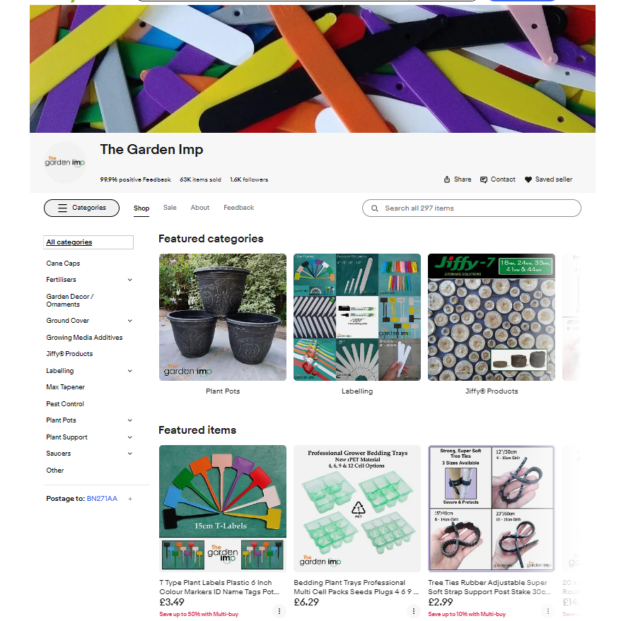Expand the Ground Cover category

click(129, 321)
